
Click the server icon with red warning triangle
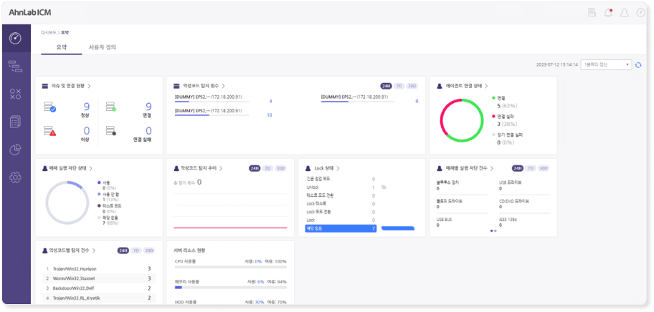click(x=49, y=131)
